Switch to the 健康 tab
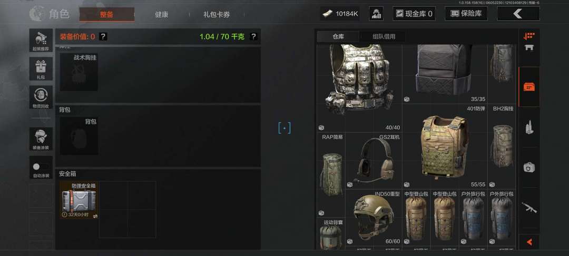The height and width of the screenshot is (256, 569). point(162,15)
